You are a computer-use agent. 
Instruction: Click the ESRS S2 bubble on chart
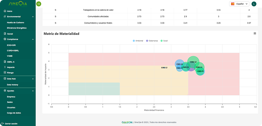click(193, 61)
